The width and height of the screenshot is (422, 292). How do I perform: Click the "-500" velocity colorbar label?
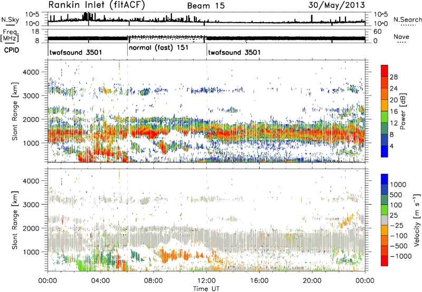pos(398,246)
